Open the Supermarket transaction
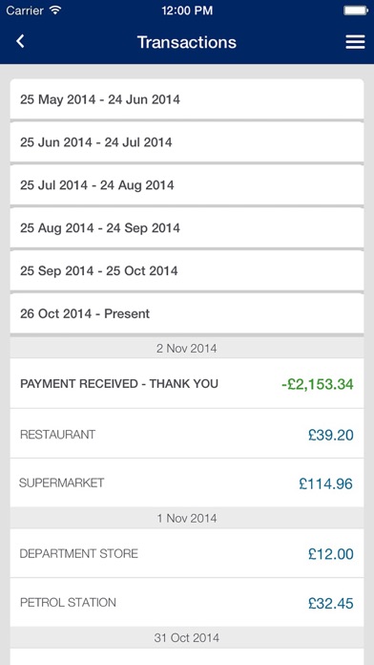The image size is (374, 665). click(187, 483)
